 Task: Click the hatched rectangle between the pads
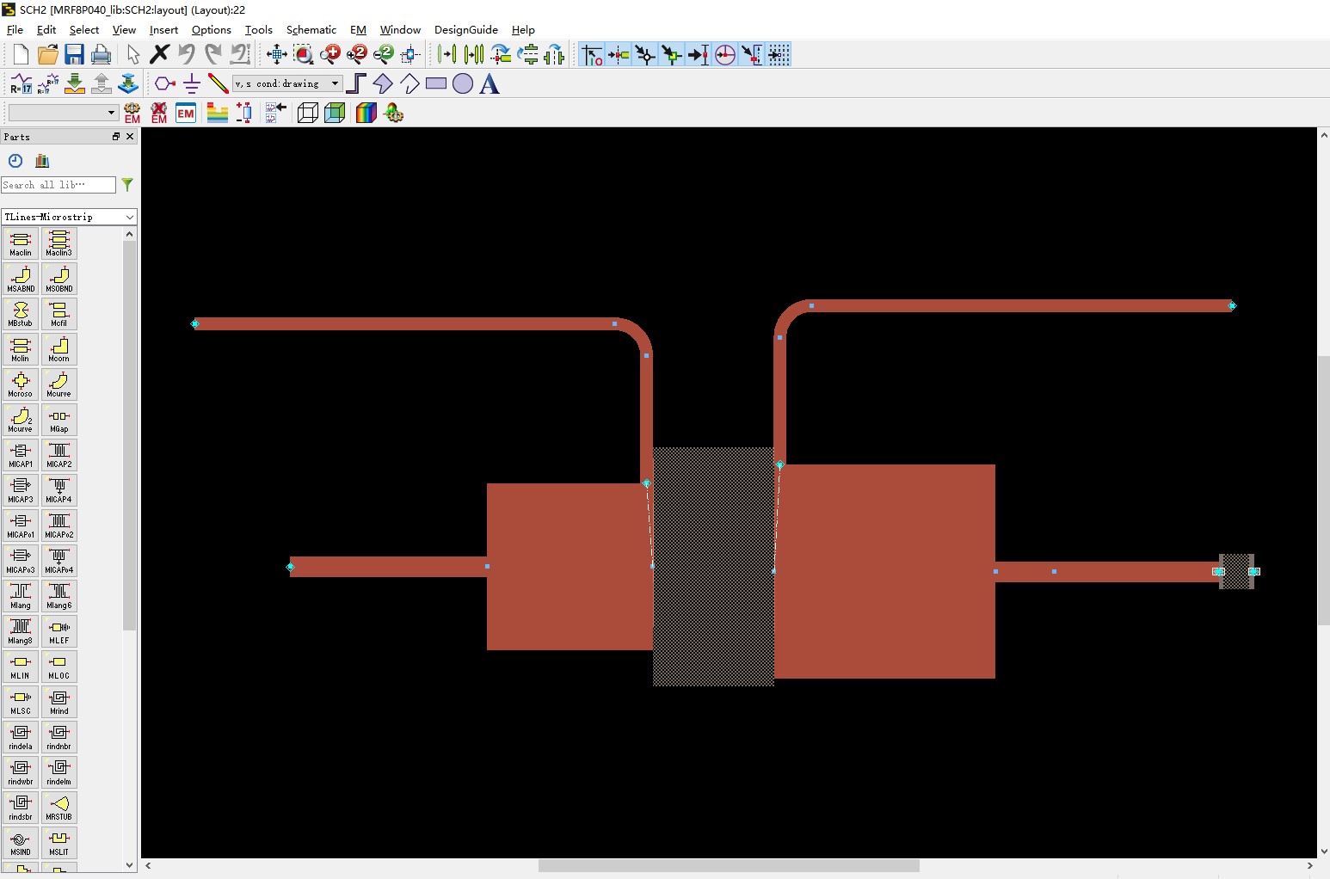pos(713,566)
